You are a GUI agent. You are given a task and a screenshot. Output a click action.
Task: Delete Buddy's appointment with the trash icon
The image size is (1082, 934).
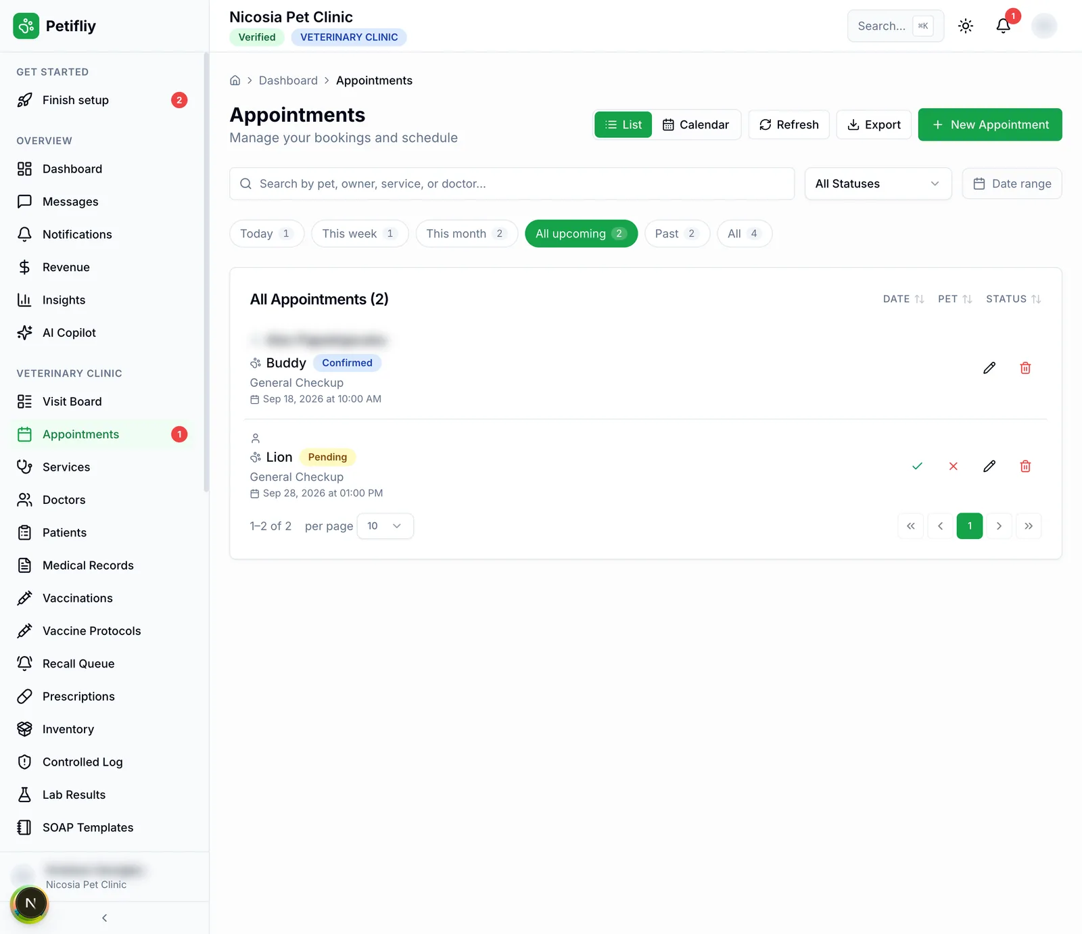1025,368
